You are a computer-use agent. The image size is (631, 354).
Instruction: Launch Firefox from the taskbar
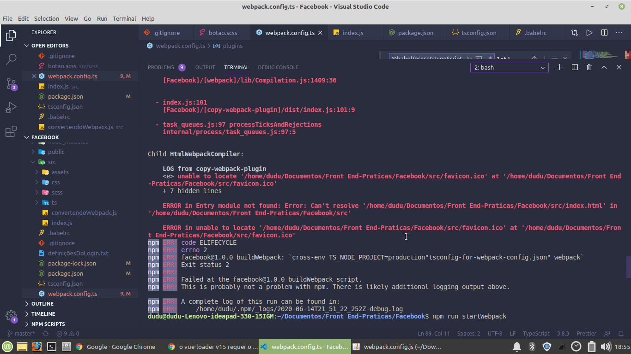click(37, 347)
